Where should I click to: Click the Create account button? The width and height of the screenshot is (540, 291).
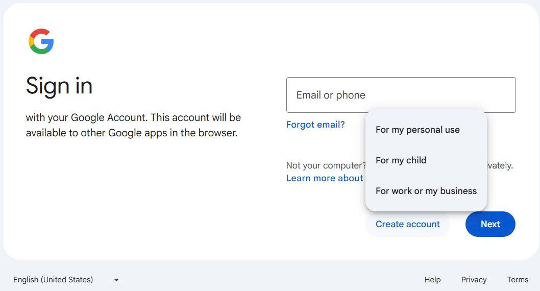click(x=407, y=224)
